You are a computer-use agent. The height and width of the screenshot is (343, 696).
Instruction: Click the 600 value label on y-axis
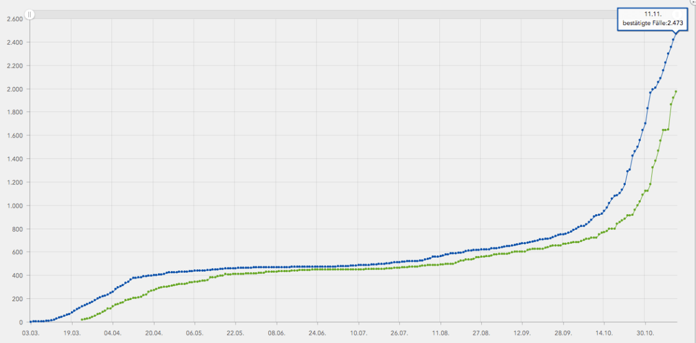pos(16,252)
